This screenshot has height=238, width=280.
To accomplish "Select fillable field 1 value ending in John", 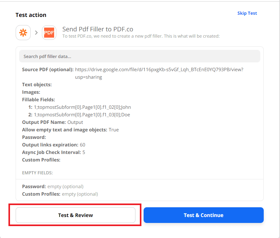I will point(82,107).
